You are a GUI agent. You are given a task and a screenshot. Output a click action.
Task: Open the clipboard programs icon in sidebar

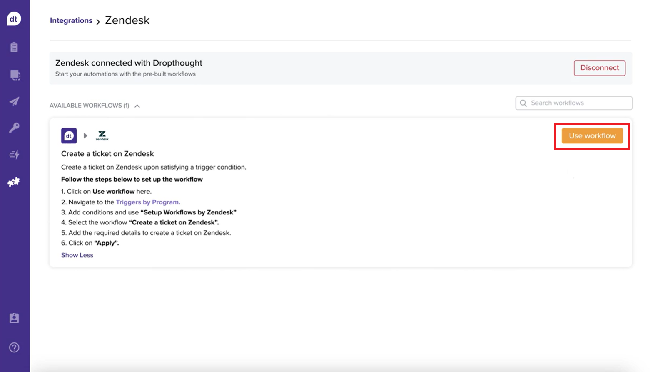pos(14,47)
